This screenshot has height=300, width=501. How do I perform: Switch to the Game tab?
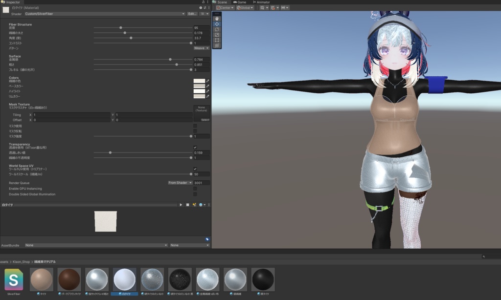coord(240,2)
